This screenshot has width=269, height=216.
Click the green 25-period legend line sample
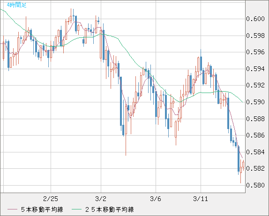click(76, 209)
